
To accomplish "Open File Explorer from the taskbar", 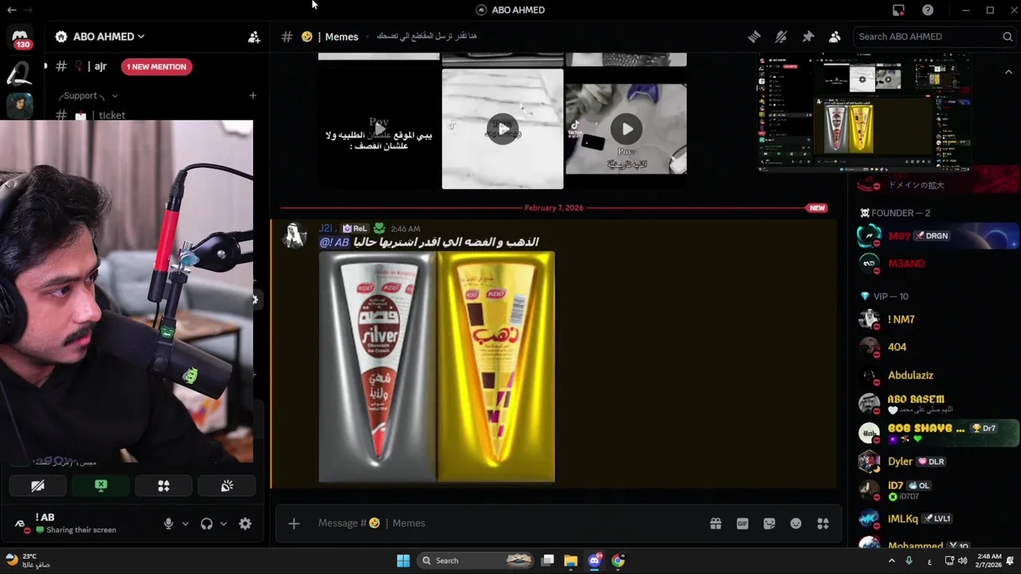I will (571, 560).
